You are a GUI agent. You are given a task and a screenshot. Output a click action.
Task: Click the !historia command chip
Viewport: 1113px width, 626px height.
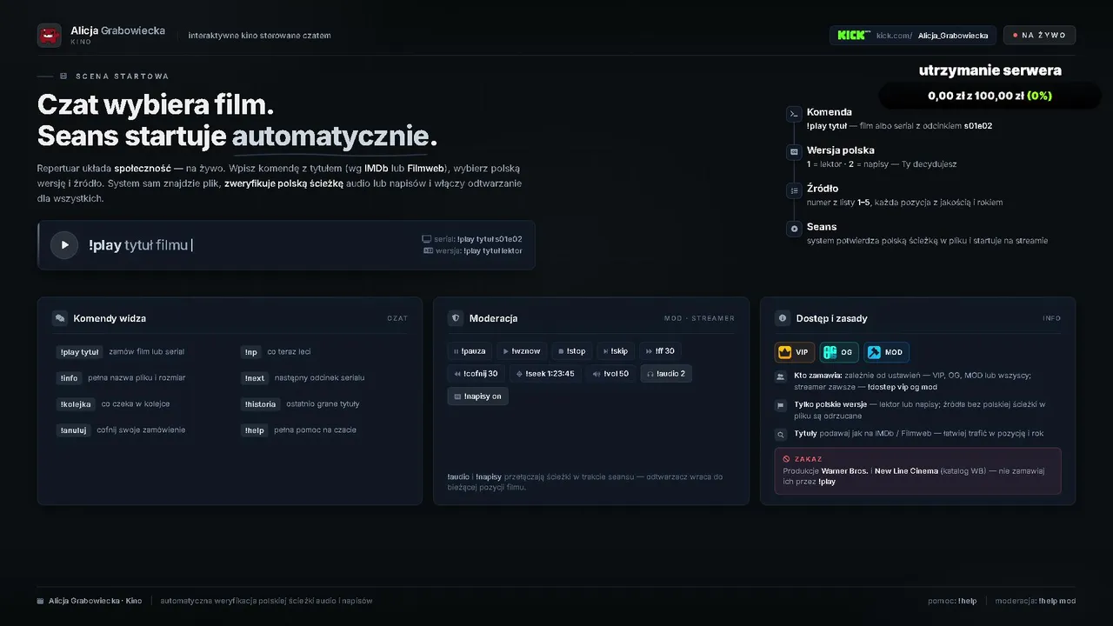pos(260,404)
